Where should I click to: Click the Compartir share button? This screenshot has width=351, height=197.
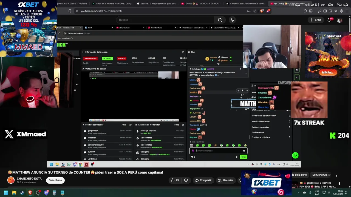click(203, 180)
